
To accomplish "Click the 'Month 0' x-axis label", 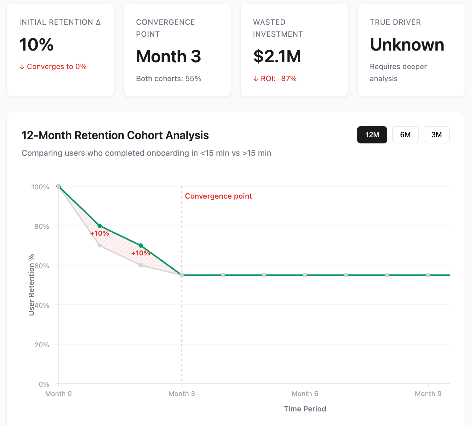I will pos(59,394).
